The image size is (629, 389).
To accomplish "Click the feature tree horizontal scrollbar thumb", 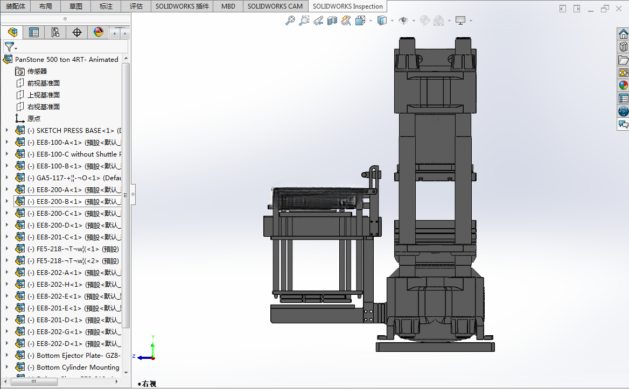I will (34, 382).
